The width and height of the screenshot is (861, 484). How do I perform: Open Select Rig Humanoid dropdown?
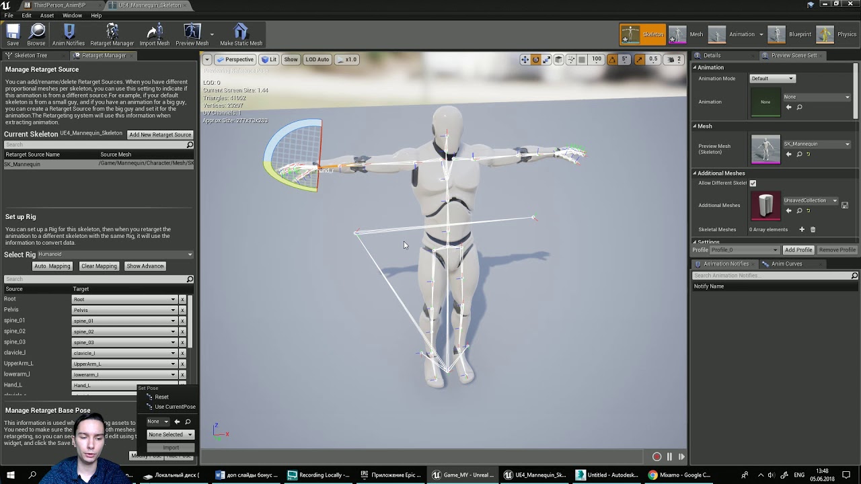(115, 254)
